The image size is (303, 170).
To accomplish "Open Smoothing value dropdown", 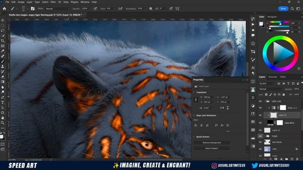I will [145, 8].
